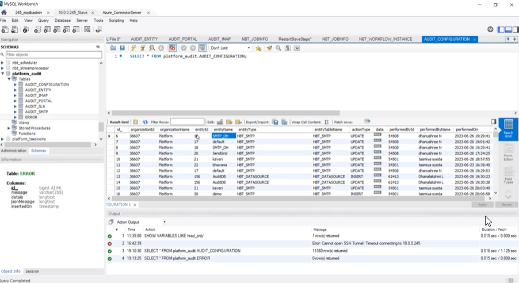Click the home screen icon

4,12
